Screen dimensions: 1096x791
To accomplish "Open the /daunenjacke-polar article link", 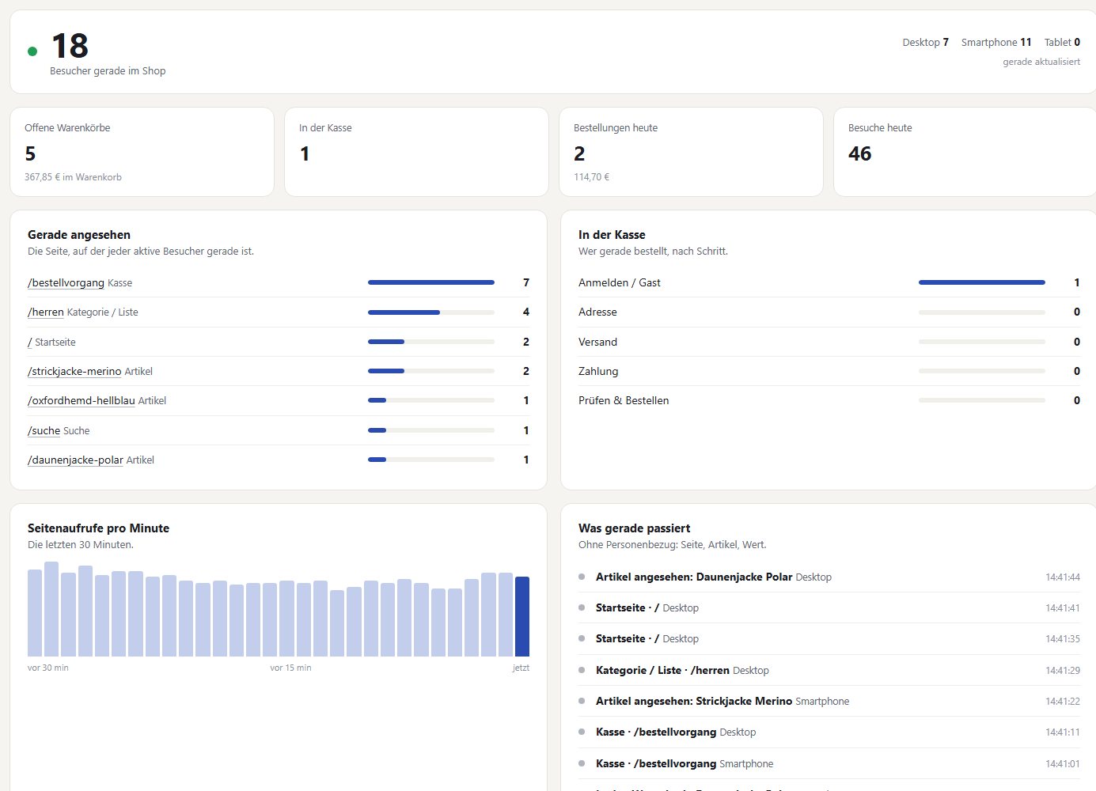I will pos(75,460).
